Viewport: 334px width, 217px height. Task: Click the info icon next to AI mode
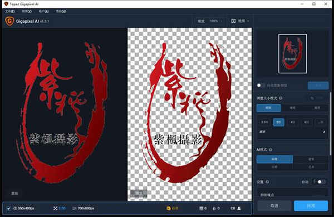click(271, 150)
